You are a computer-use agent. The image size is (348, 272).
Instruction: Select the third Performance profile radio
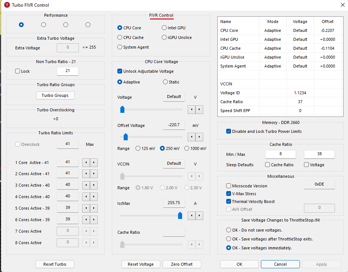coord(66,25)
